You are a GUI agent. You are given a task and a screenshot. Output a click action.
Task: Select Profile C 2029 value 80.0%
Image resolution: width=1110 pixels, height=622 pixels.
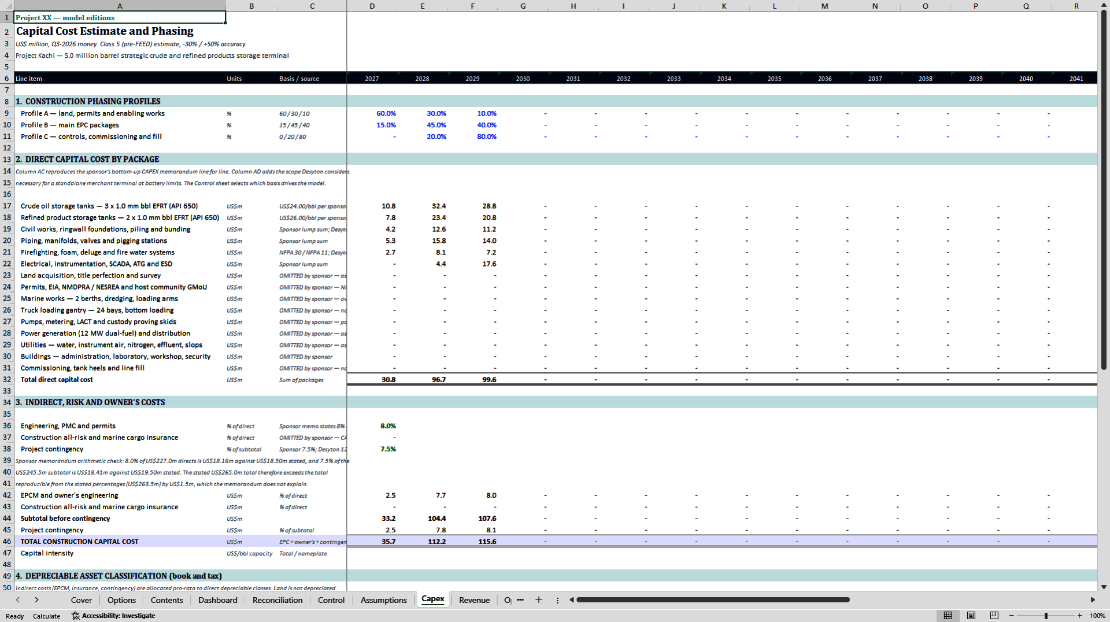point(473,136)
